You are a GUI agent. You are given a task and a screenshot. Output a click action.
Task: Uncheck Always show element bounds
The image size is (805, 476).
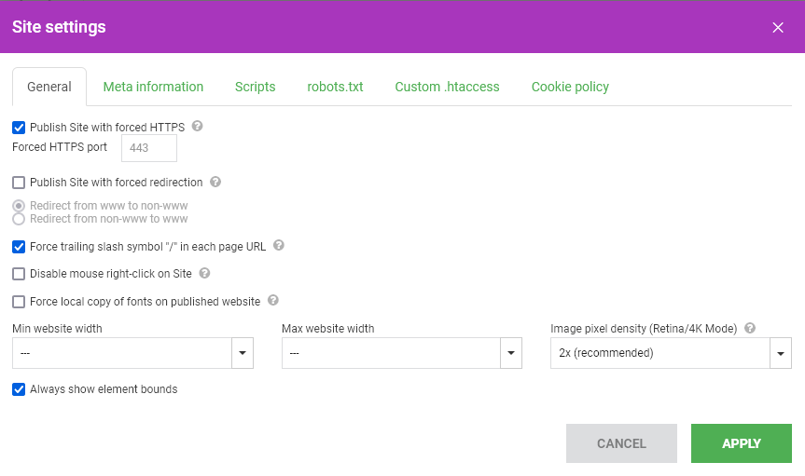click(19, 389)
